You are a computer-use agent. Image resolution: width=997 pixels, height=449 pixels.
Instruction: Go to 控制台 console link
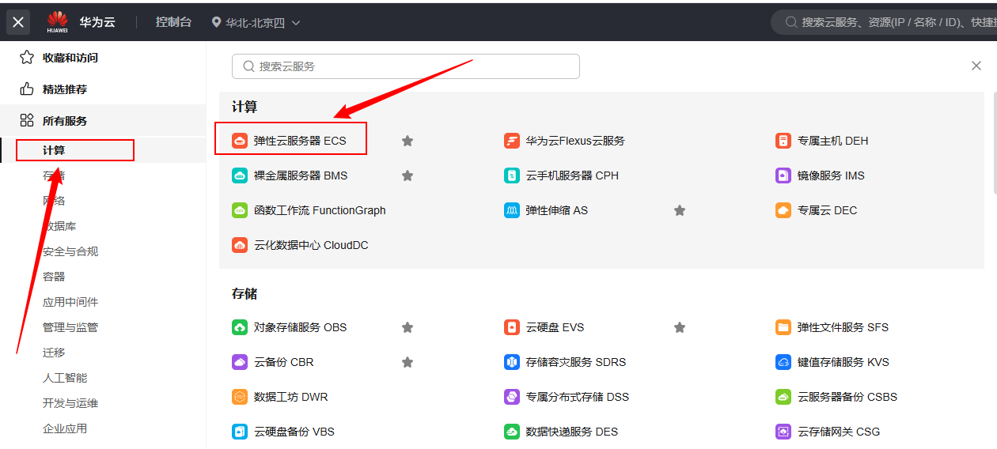[173, 22]
